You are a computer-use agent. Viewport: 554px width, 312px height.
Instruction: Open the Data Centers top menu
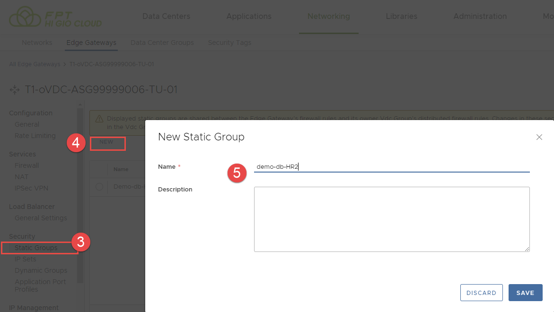pos(166,17)
